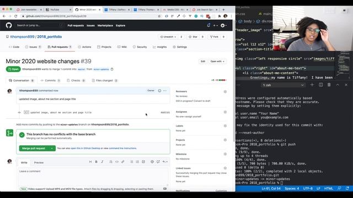Click the GitHub logo home icon
Image resolution: width=353 pixels, height=198 pixels.
point(9,25)
